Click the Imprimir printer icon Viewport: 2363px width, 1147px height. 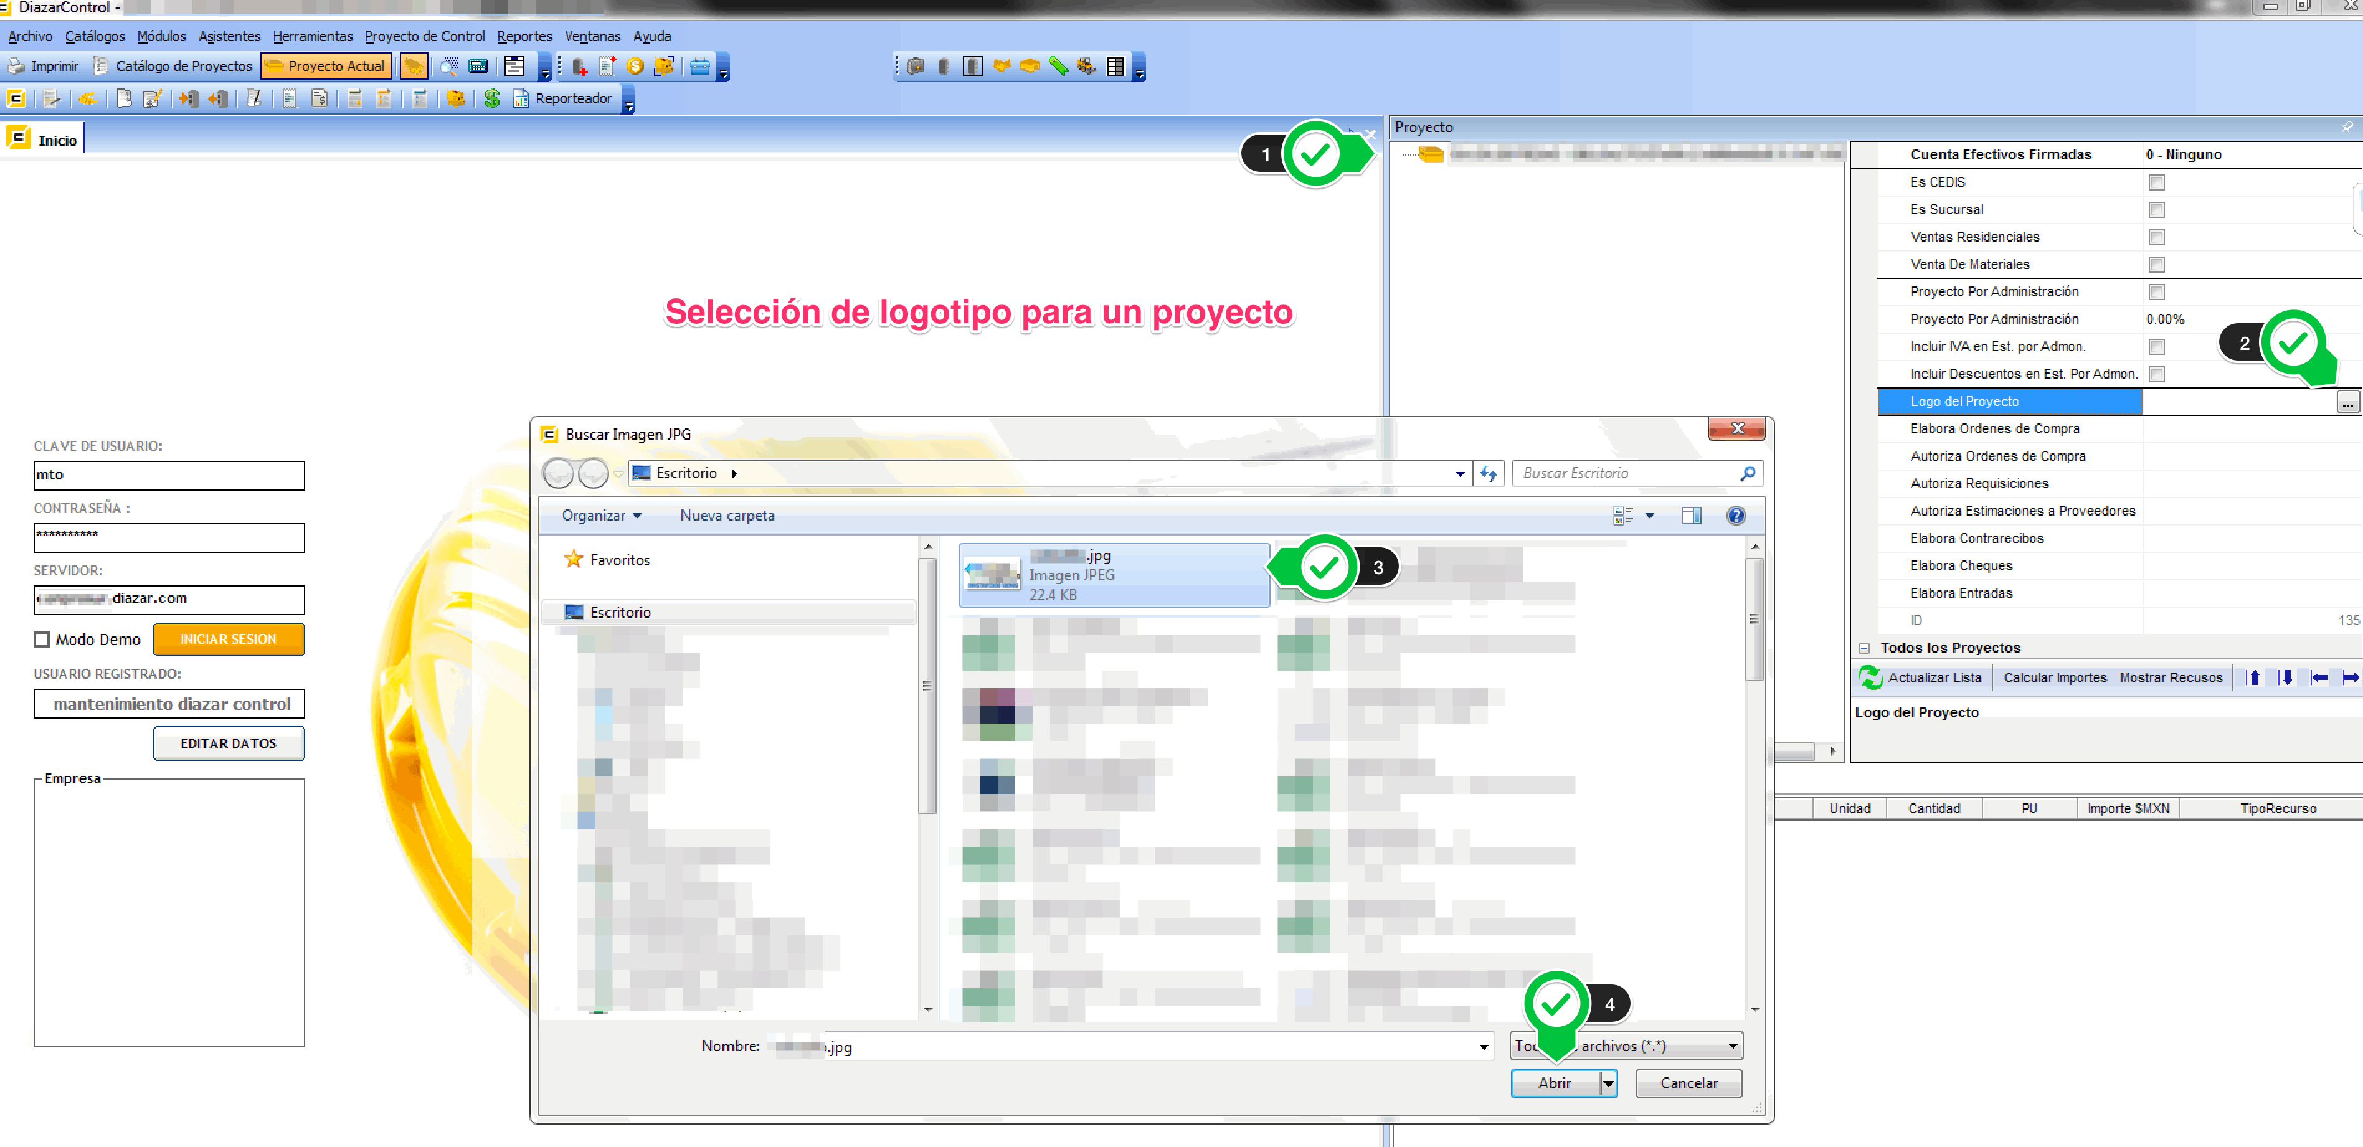tap(17, 66)
